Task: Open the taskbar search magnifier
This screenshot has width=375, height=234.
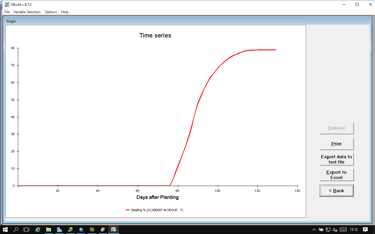Action: coord(16,230)
